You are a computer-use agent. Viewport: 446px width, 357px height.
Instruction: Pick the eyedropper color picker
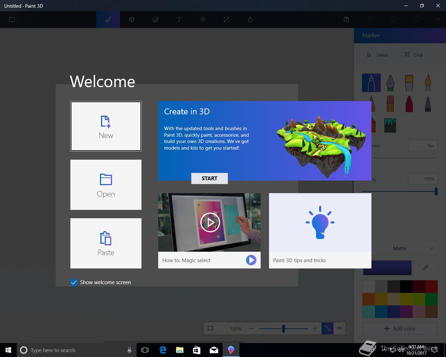[x=425, y=267]
